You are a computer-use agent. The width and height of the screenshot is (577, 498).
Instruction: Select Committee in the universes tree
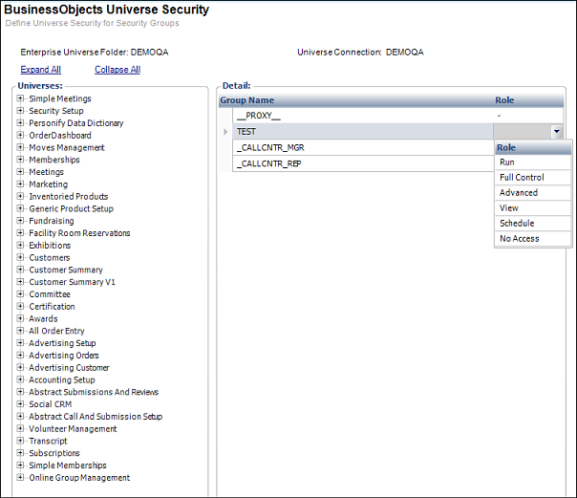pos(50,294)
